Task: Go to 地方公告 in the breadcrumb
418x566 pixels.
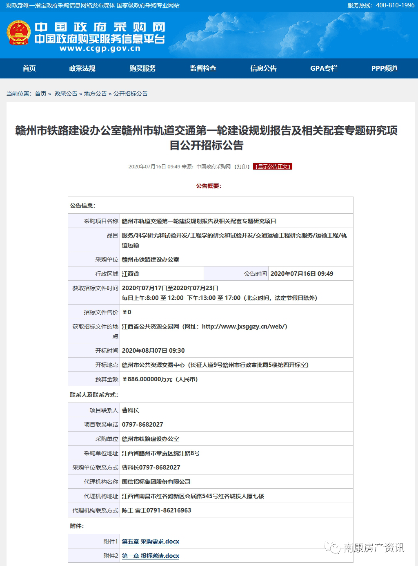Action: [x=95, y=94]
